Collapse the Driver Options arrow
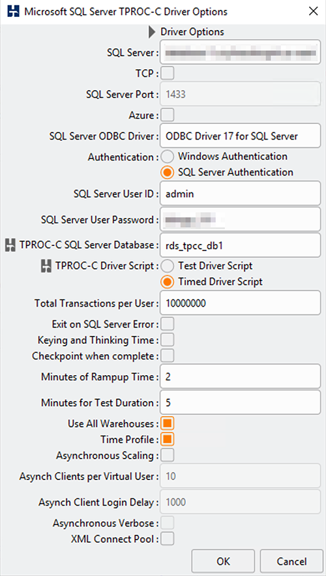Viewport: 326px width, 576px height. click(x=152, y=32)
